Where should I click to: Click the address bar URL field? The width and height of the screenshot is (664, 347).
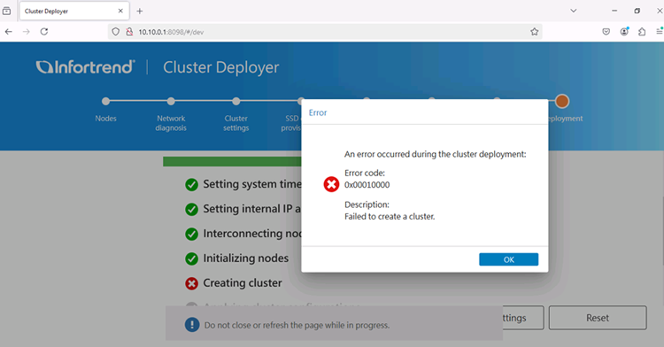pyautogui.click(x=325, y=32)
